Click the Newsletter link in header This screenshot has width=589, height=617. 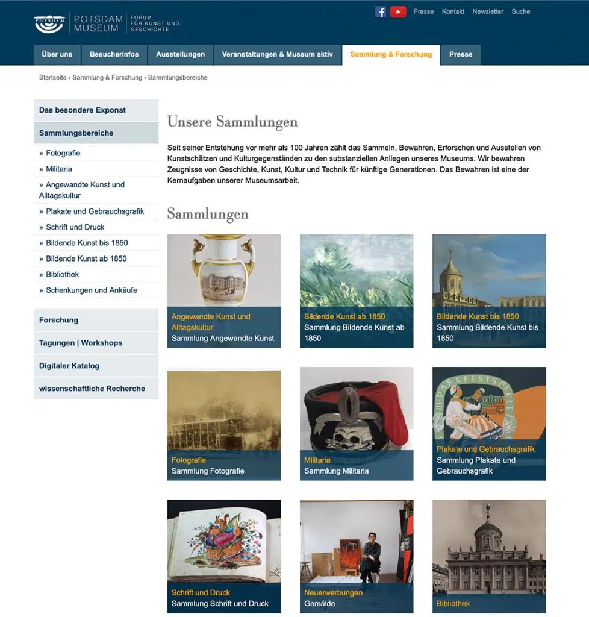(x=487, y=11)
